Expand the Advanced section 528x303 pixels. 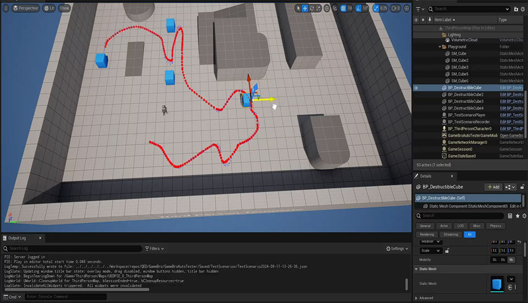pyautogui.click(x=416, y=298)
